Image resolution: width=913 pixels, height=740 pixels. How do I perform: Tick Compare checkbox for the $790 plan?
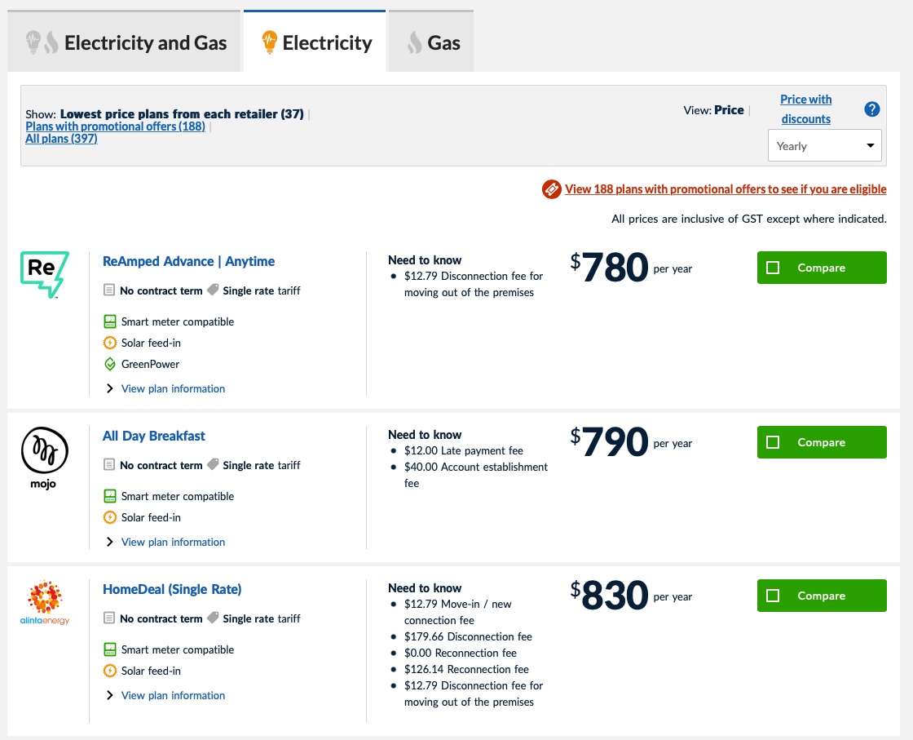774,442
